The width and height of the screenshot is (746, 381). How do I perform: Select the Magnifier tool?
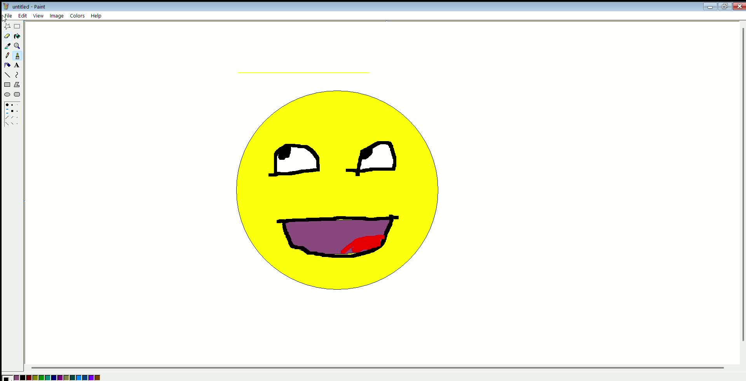(17, 45)
